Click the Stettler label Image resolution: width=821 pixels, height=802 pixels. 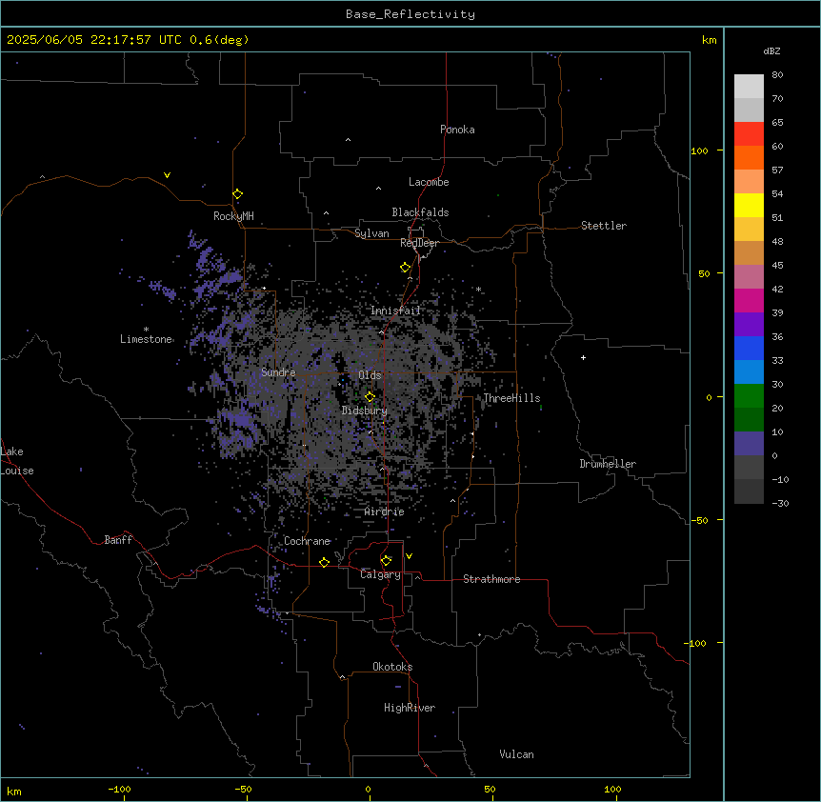(x=604, y=226)
